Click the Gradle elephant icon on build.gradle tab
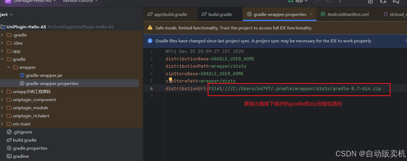 pyautogui.click(x=204, y=14)
